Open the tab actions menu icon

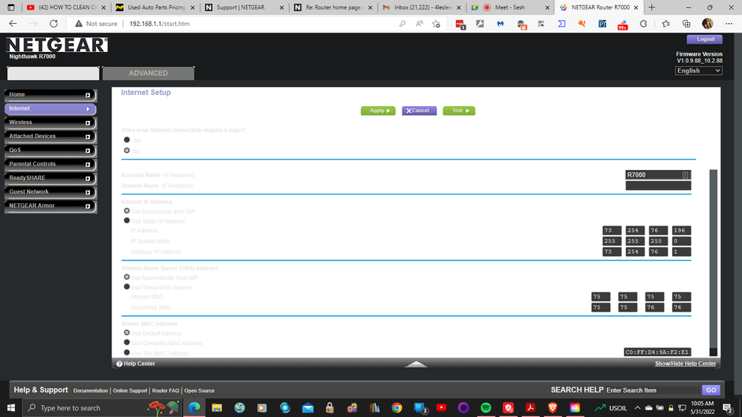click(x=11, y=7)
